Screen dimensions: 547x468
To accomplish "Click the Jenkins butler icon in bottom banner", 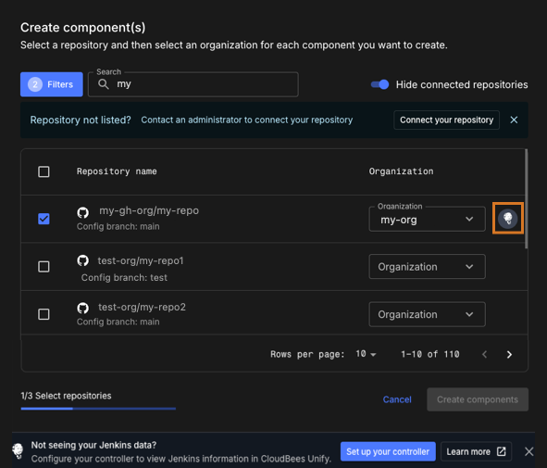I will point(18,451).
